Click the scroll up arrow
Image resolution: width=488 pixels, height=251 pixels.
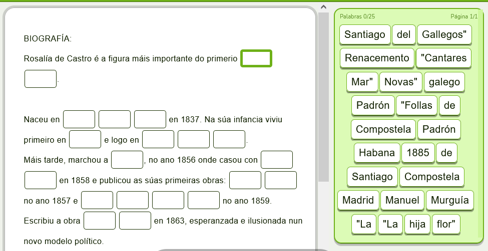pyautogui.click(x=323, y=7)
